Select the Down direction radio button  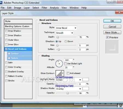pyautogui.click(x=66, y=41)
